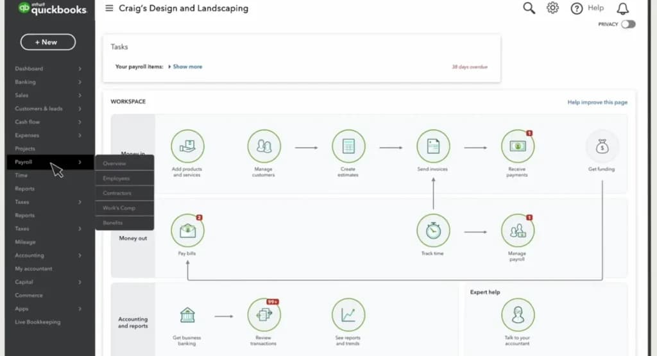Open the Manage payroll icon
657x356 pixels.
tap(518, 231)
